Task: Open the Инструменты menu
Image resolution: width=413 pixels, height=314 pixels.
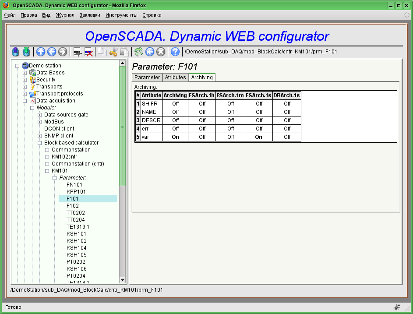Action: (x=121, y=15)
